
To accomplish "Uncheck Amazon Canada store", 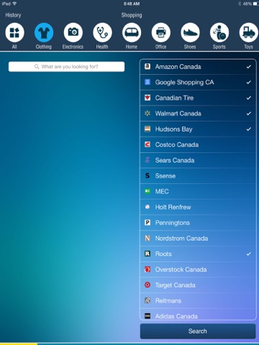I will click(x=198, y=67).
